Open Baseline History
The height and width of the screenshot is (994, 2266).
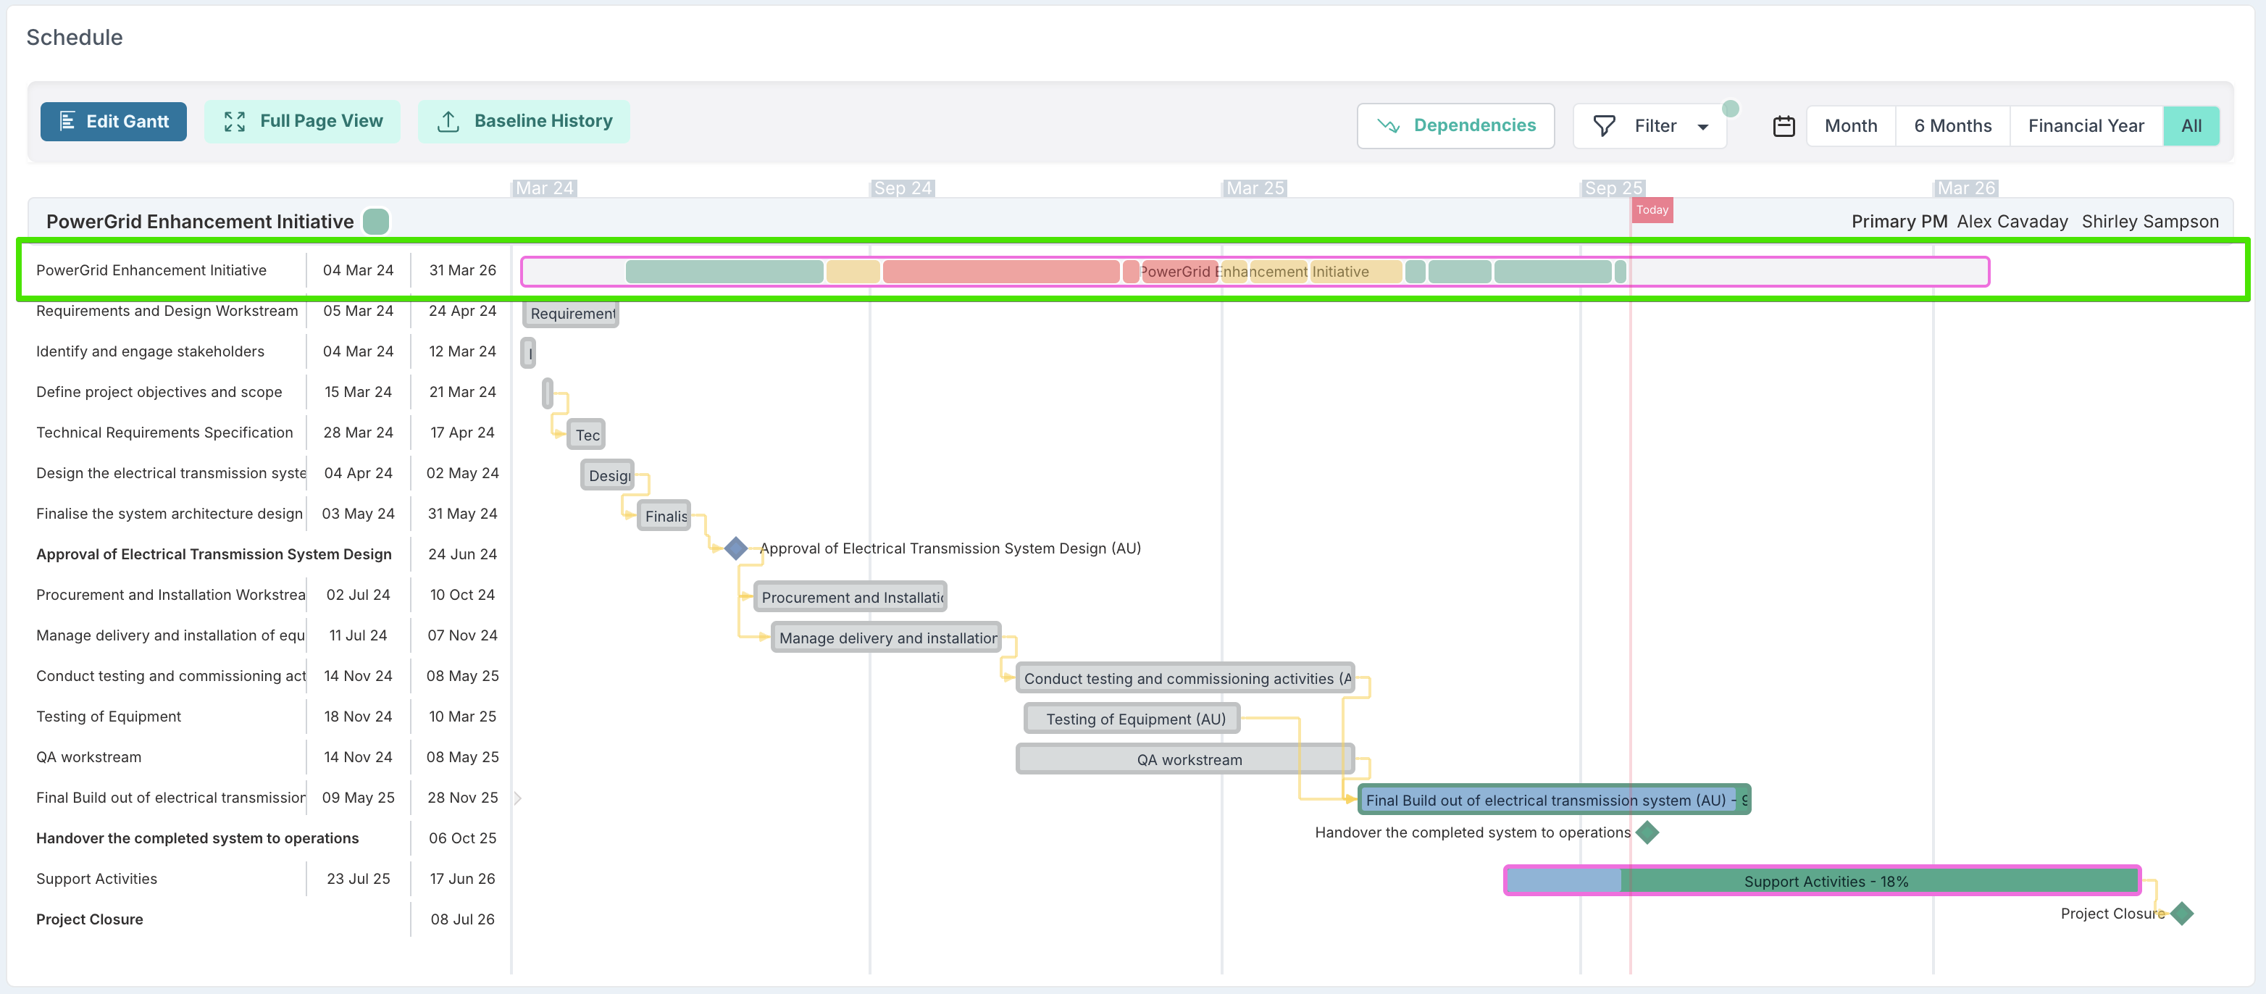tap(523, 122)
